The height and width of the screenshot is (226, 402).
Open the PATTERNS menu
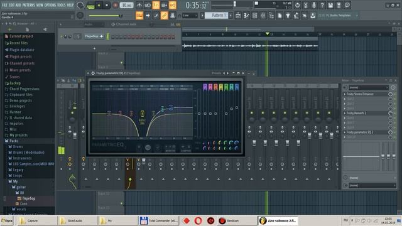pos(28,5)
